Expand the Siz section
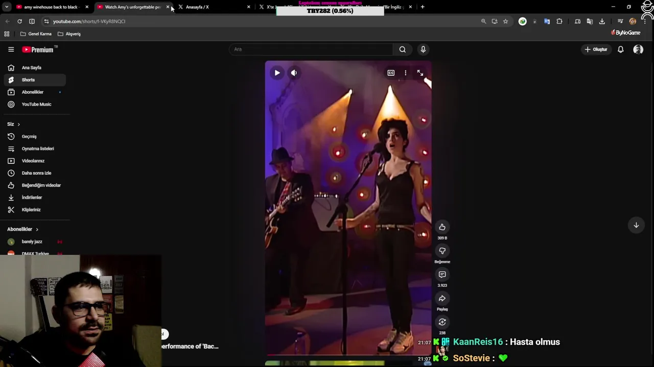The height and width of the screenshot is (367, 654). click(x=14, y=124)
